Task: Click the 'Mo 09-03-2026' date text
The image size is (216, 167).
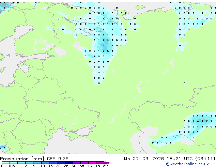Action: (144, 159)
